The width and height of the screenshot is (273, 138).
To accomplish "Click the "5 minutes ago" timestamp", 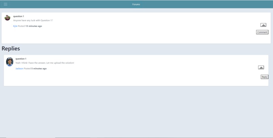I will [x=39, y=68].
